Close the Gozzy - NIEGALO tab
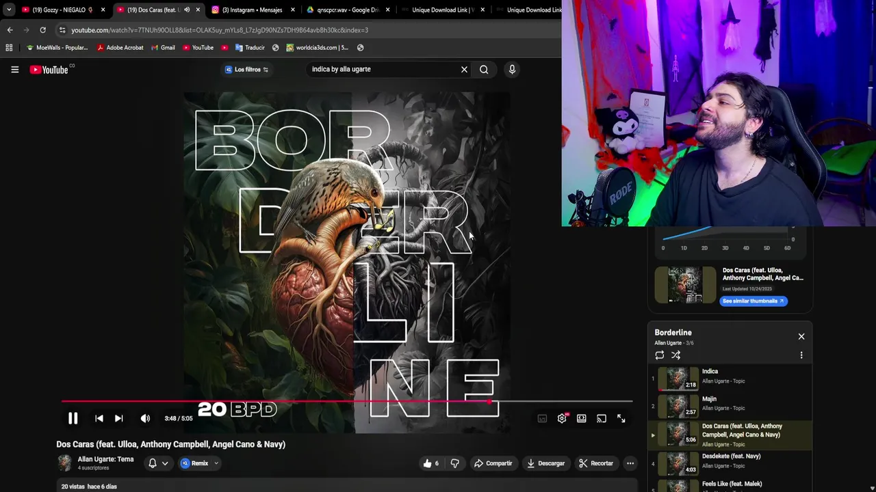This screenshot has height=492, width=876. click(103, 10)
